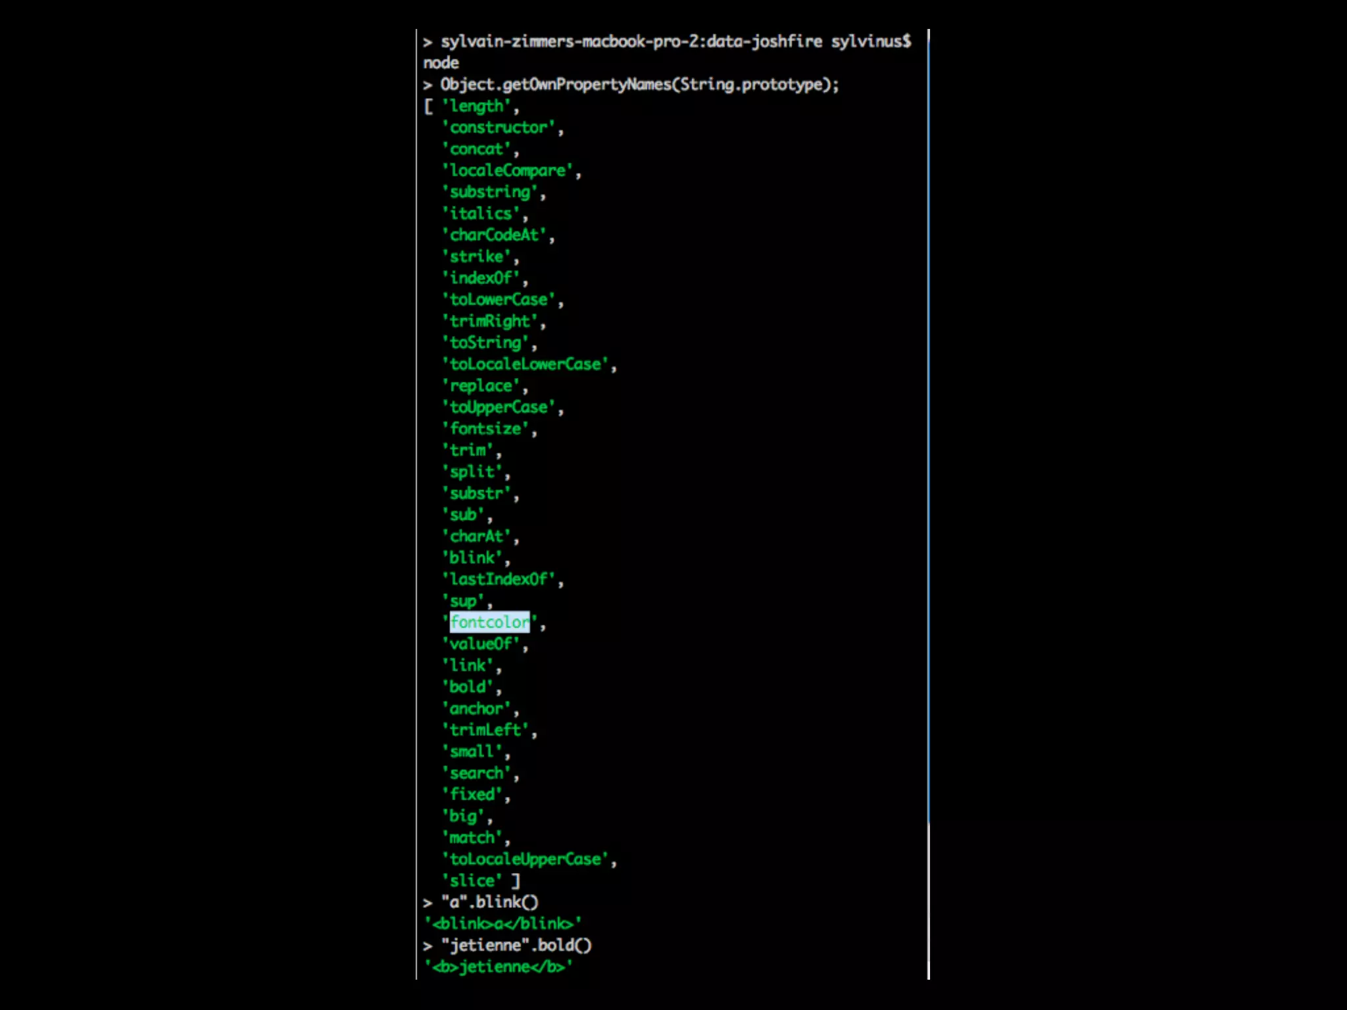Viewport: 1347px width, 1010px height.
Task: Click the '<b>jetienne</b>' output line
Action: point(499,967)
